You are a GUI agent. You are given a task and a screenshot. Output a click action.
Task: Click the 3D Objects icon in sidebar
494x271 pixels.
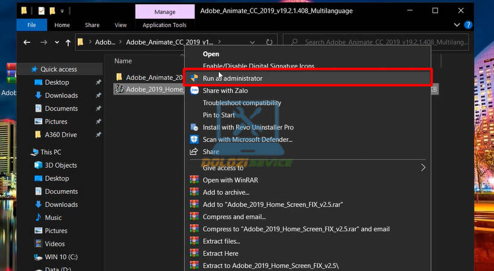39,165
